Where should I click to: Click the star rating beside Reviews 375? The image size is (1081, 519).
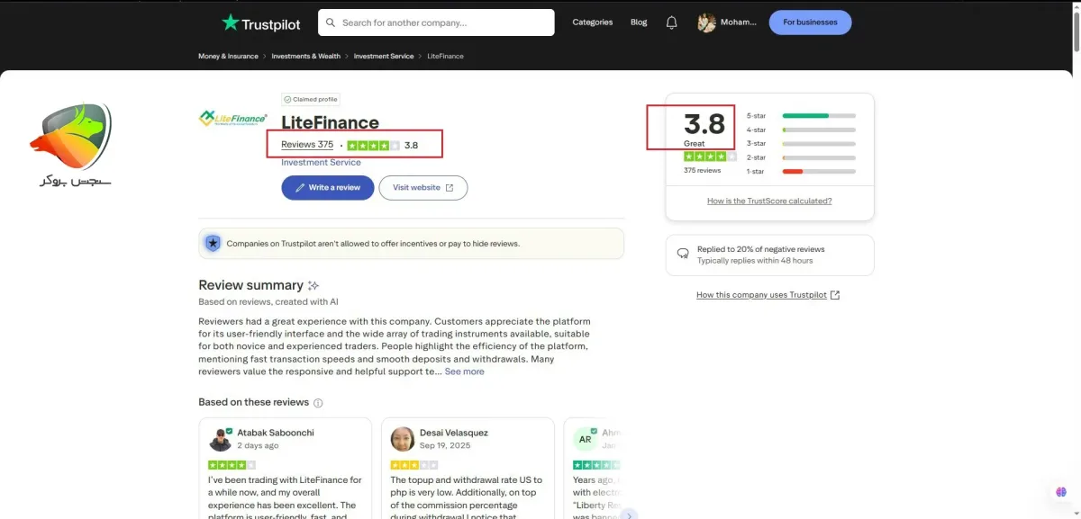click(x=374, y=145)
